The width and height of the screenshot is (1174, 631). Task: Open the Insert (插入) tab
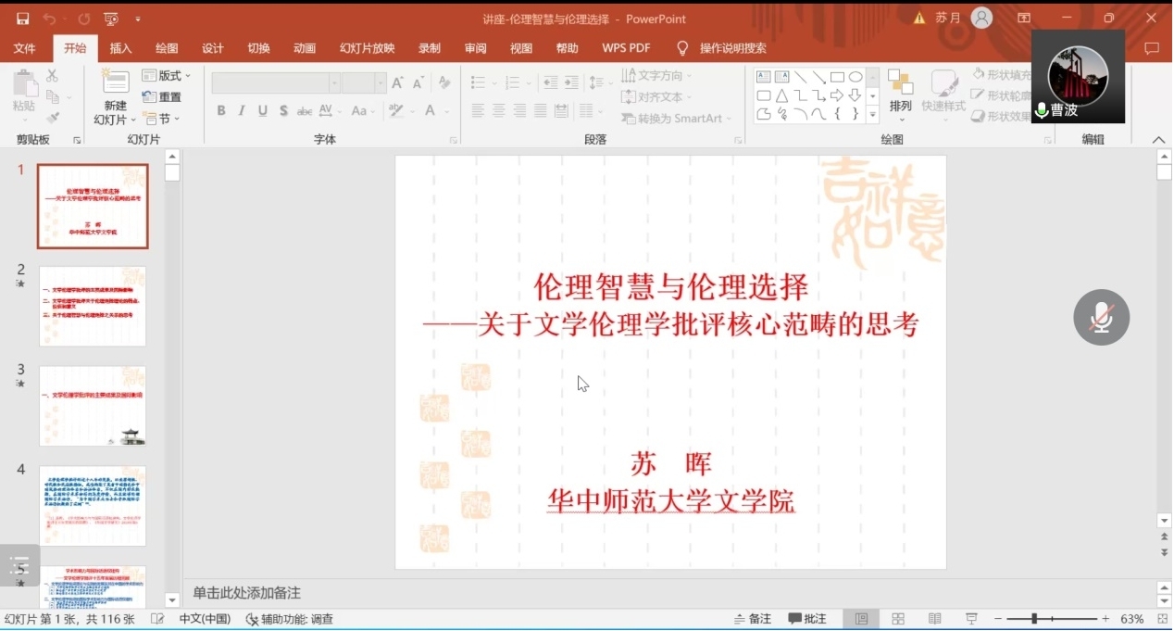[x=120, y=48]
